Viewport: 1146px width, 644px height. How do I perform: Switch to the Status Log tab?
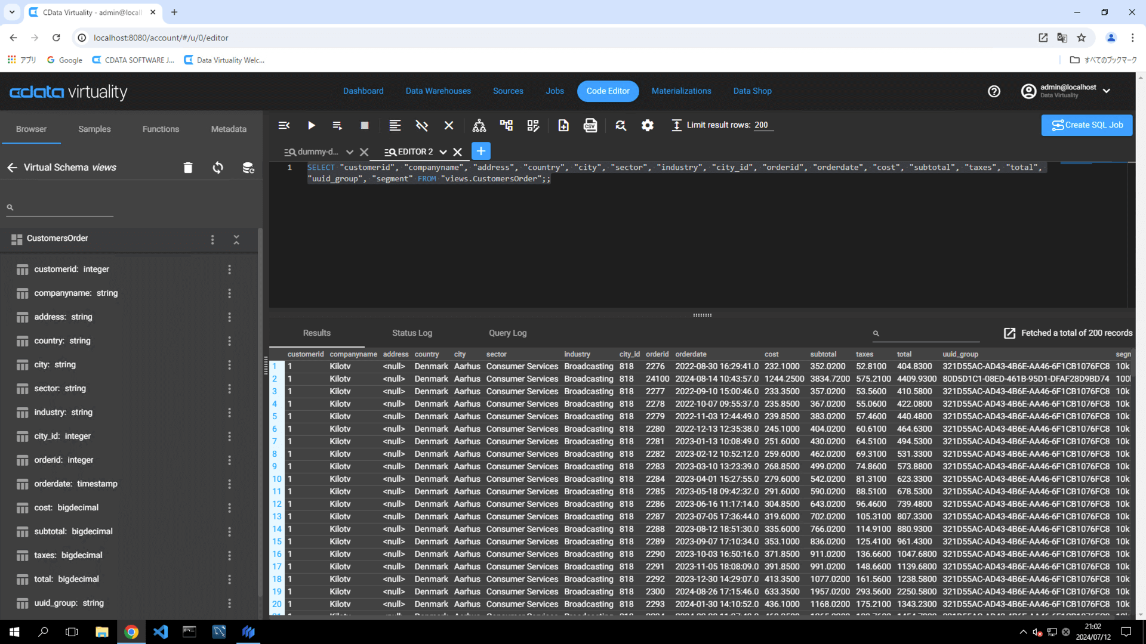412,333
